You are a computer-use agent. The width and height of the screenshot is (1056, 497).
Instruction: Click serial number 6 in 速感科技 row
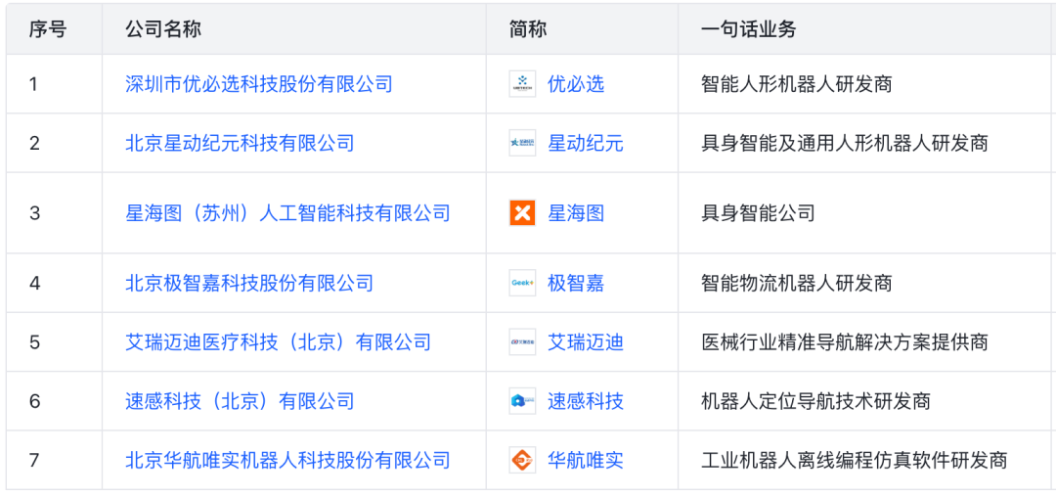click(34, 402)
